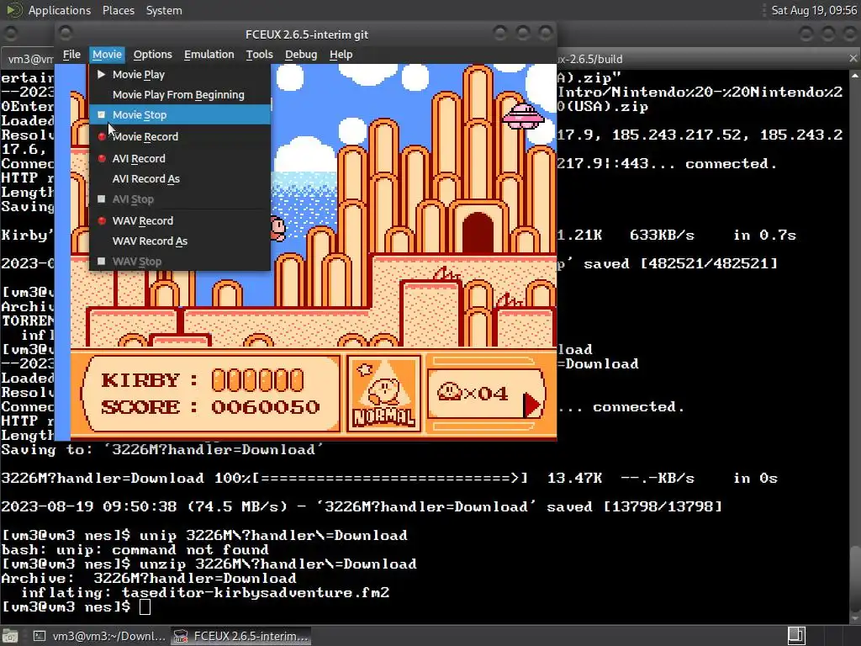Click the clock showing Sat Aug 19, 09:56

[x=814, y=10]
